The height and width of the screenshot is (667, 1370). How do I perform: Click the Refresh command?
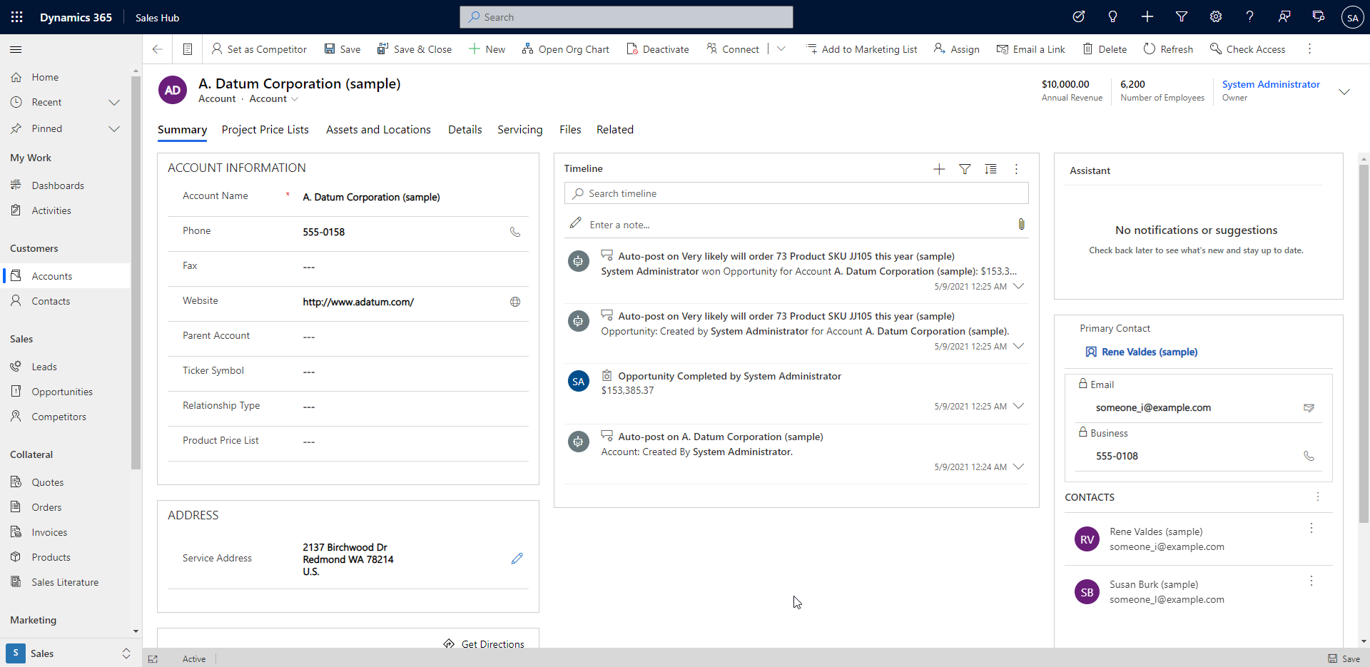[x=1168, y=49]
